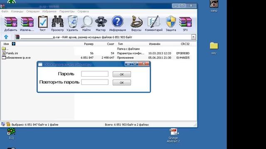Click the key icon in the status bar
Viewport: 266px width, 149px height.
(x=8, y=124)
